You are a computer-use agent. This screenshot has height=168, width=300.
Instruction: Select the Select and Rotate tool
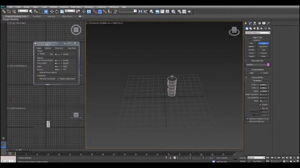coord(57,12)
